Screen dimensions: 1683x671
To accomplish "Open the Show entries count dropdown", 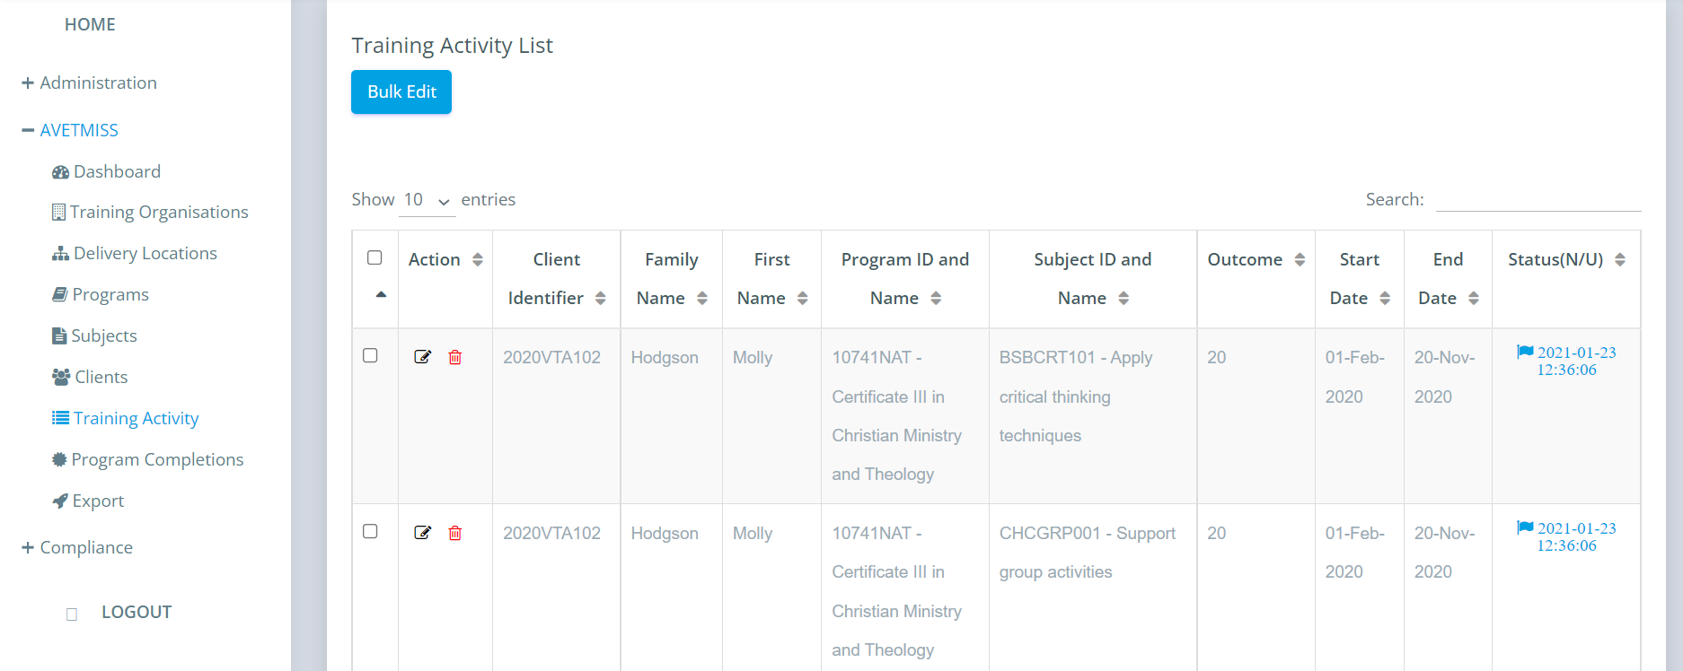I will pyautogui.click(x=427, y=200).
